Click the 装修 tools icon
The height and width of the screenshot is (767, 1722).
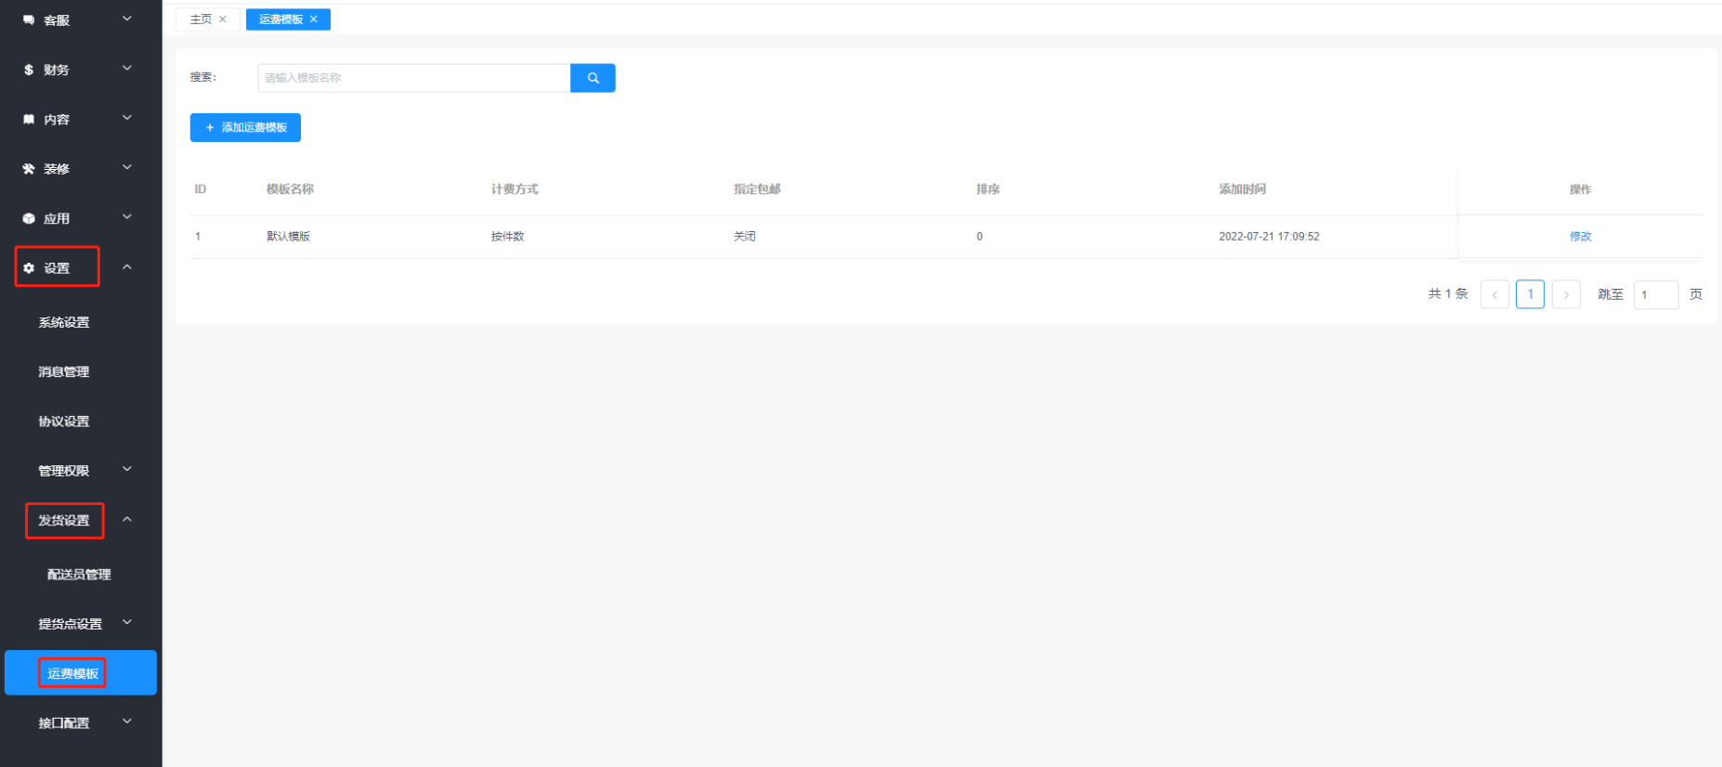click(29, 169)
